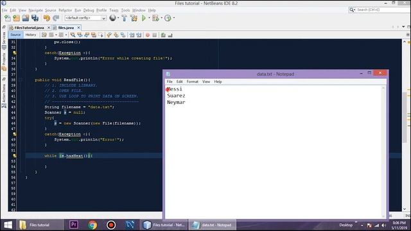The height and width of the screenshot is (231, 411).
Task: Click the Save All toolbar icon
Action: (x=35, y=18)
